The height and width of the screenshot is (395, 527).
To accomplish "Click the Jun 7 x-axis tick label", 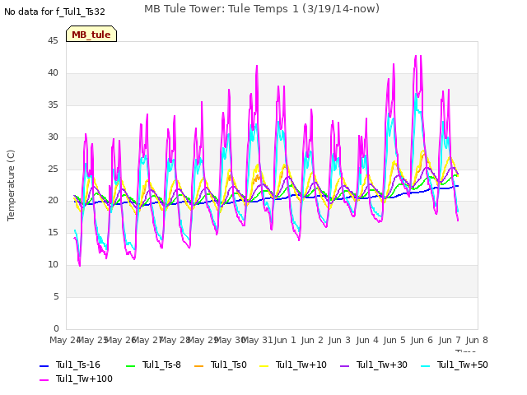I will pos(450,340).
